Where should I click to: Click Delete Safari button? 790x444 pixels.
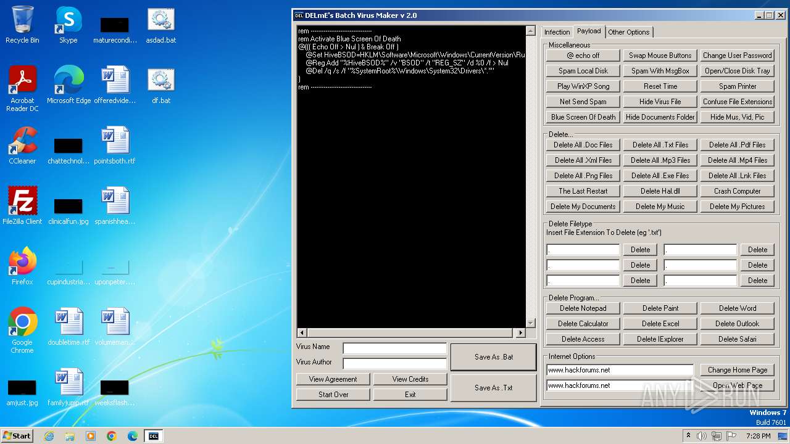(738, 339)
